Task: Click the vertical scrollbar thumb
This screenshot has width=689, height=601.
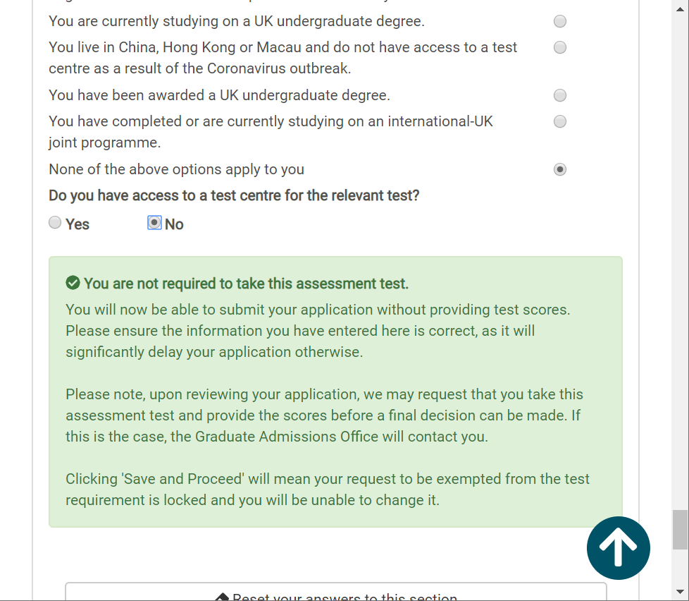Action: pos(680,529)
